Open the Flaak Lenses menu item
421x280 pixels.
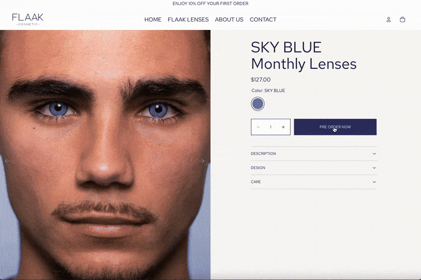188,19
